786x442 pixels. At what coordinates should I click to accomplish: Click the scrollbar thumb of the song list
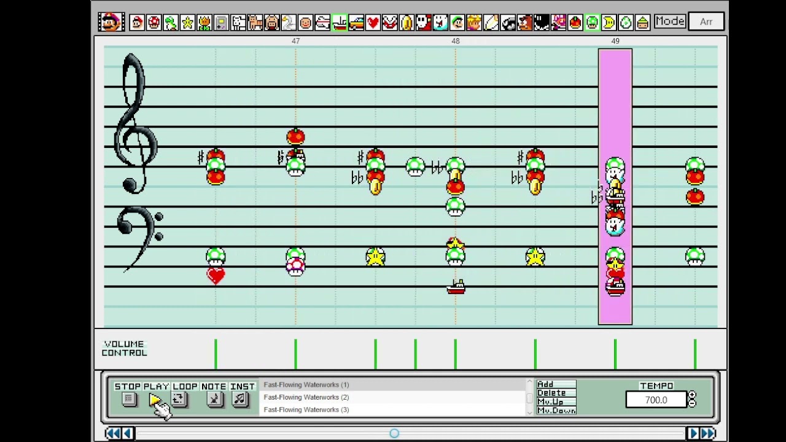(529, 398)
